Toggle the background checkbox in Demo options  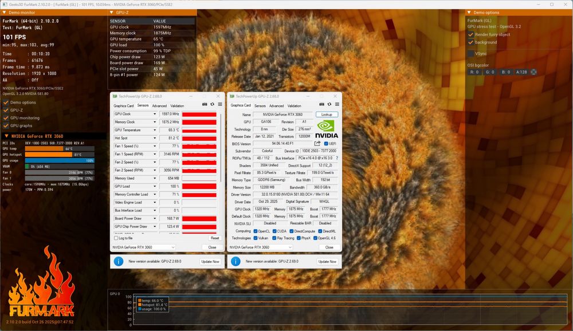[x=470, y=42]
